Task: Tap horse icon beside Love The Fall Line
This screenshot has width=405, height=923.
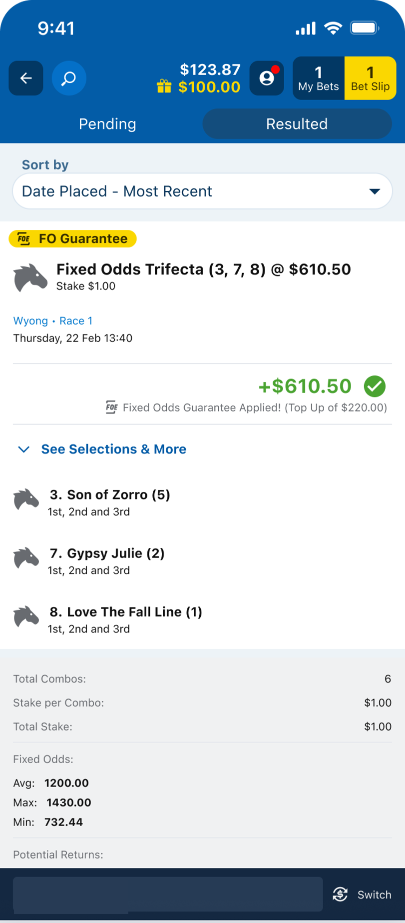Action: [26, 616]
